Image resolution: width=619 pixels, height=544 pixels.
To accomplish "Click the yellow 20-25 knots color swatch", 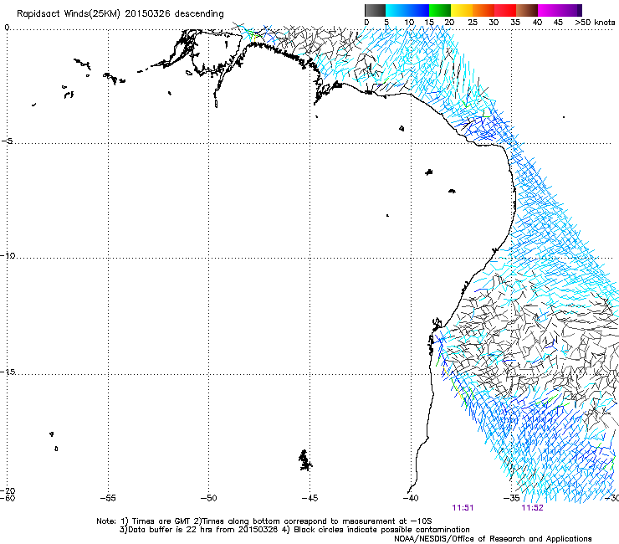I will (462, 10).
